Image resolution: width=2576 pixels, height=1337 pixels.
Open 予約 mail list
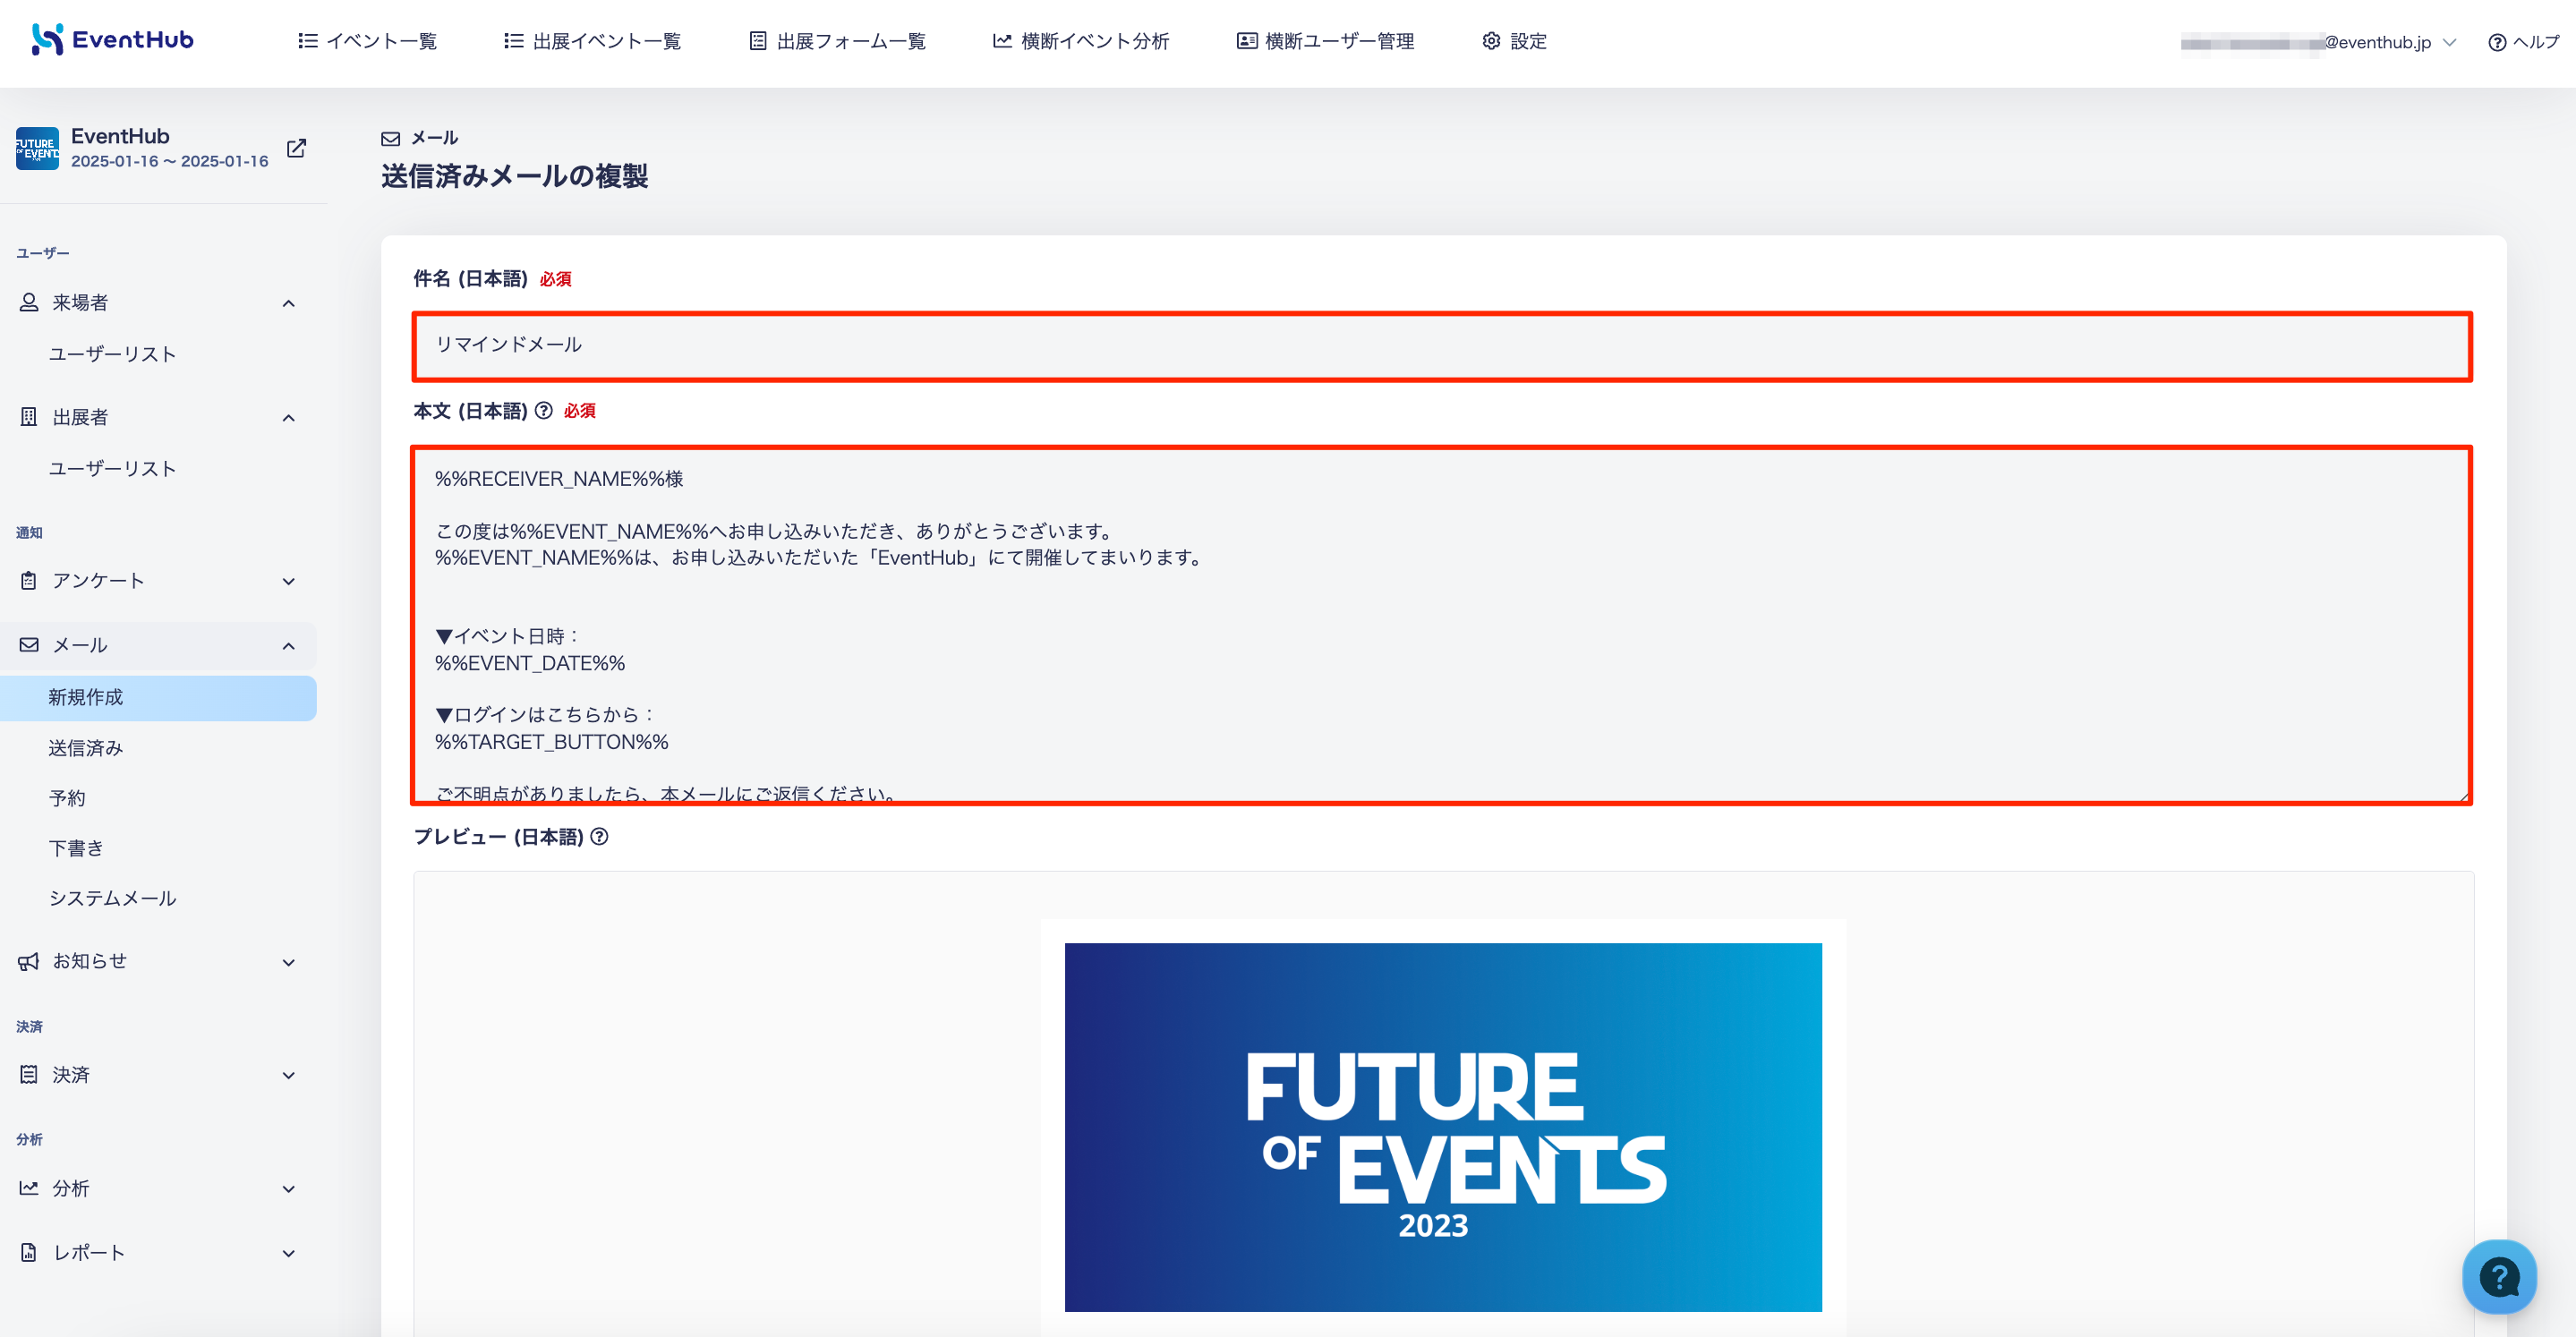click(67, 798)
